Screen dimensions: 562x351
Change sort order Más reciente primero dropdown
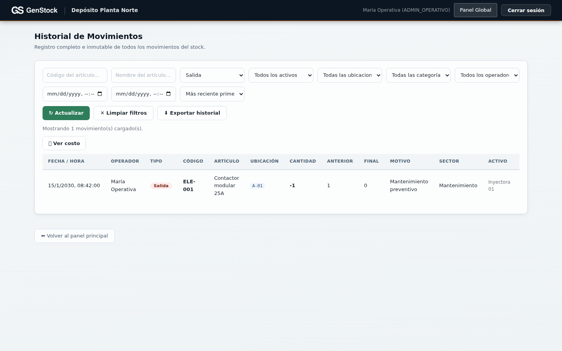[212, 94]
